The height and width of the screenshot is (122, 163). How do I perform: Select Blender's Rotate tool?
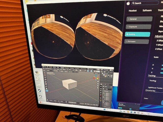coord(45,80)
